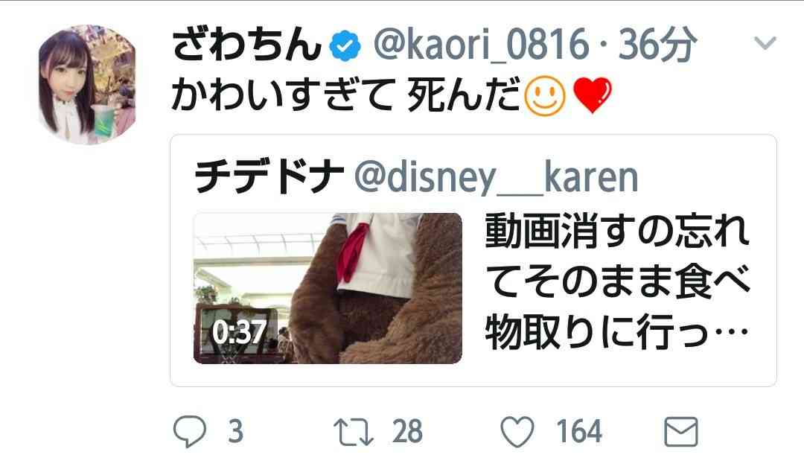Click the retweet count 28
The image size is (804, 475).
(x=408, y=431)
